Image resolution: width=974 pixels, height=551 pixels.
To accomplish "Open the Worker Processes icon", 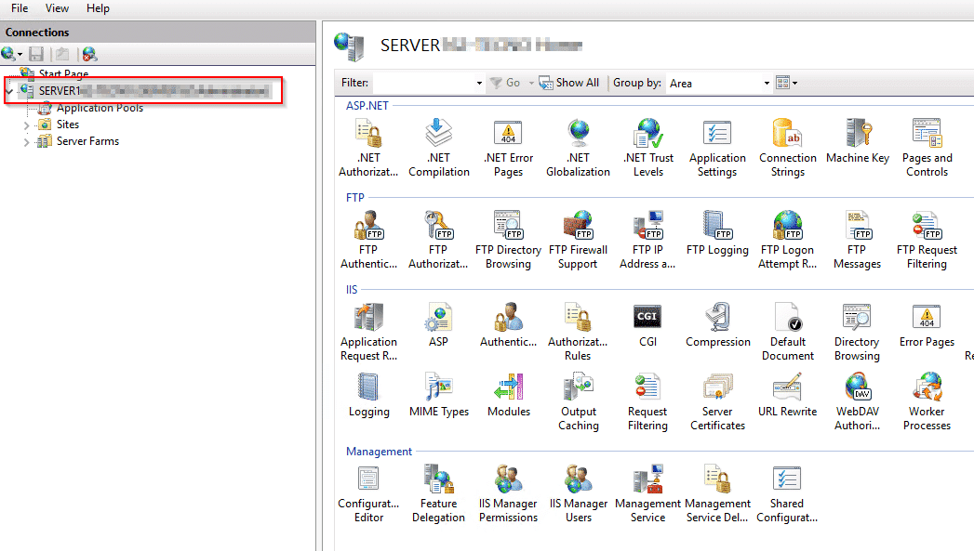I will [x=927, y=402].
